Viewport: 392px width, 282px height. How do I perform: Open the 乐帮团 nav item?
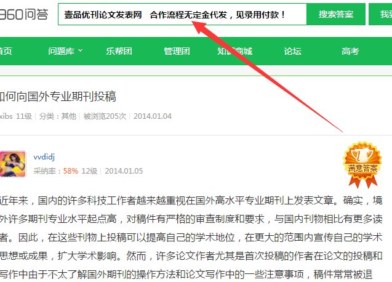(119, 51)
